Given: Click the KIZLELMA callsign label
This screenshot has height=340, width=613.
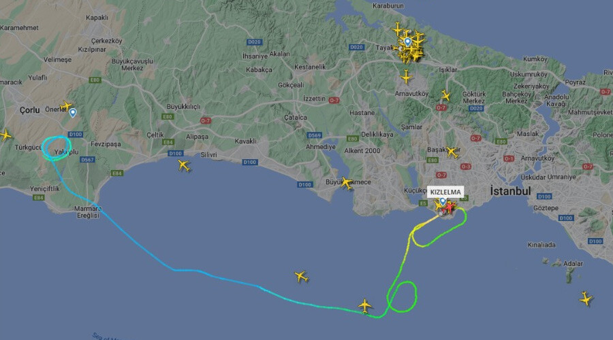Looking at the screenshot, I should (x=445, y=192).
